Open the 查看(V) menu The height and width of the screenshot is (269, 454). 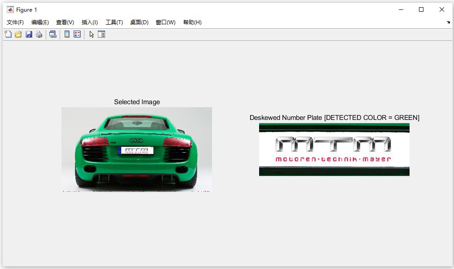[x=65, y=22]
